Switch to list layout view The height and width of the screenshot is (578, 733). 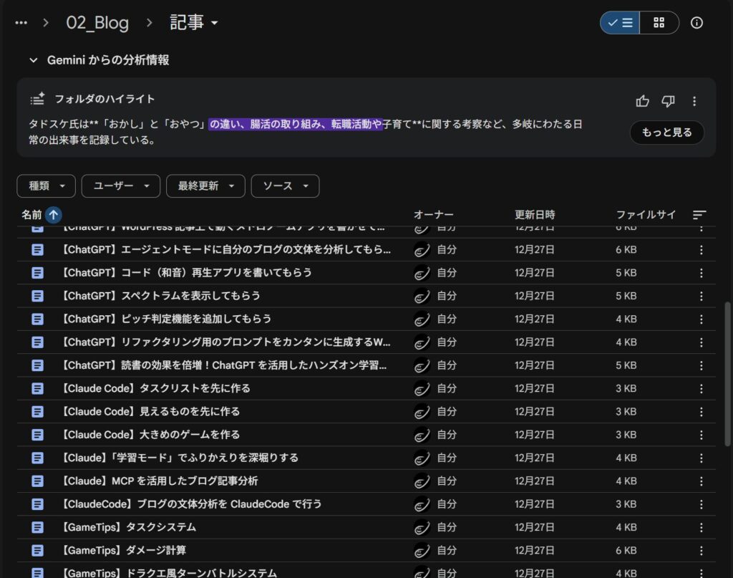coord(619,23)
